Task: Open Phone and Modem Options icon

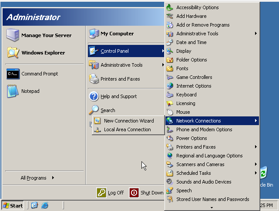Action: point(170,130)
